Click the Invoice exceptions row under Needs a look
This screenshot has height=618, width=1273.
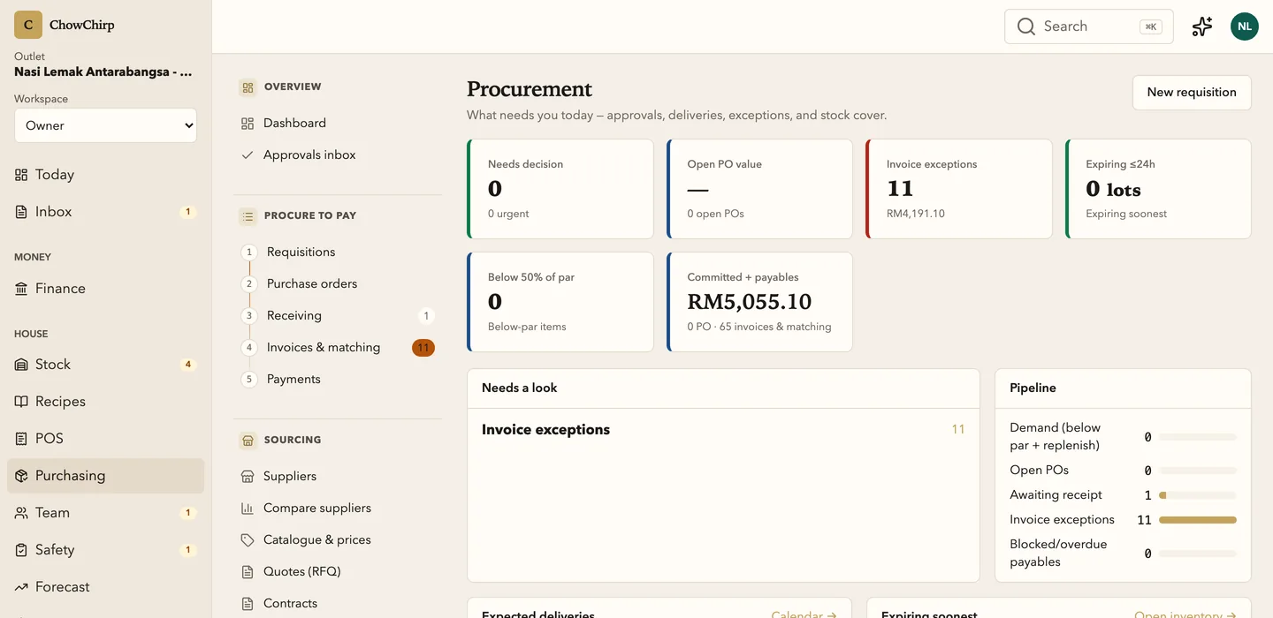pyautogui.click(x=723, y=430)
